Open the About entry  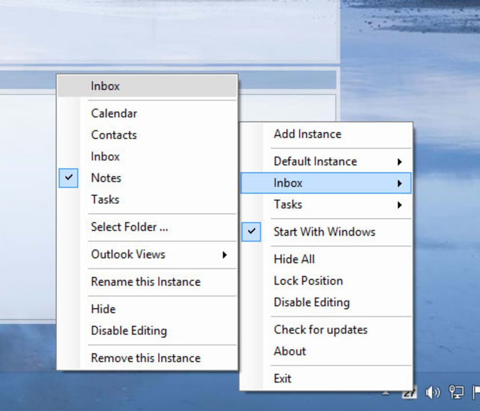pyautogui.click(x=290, y=351)
